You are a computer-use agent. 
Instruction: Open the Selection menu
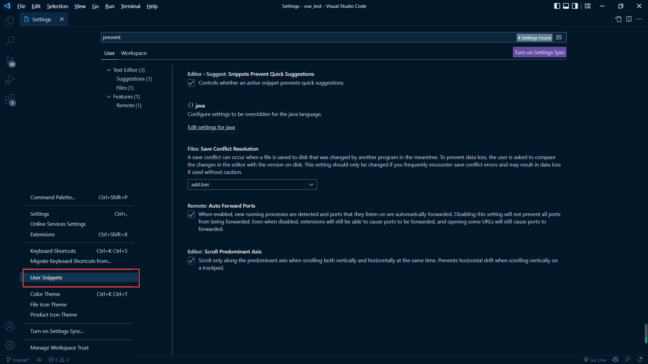click(57, 6)
